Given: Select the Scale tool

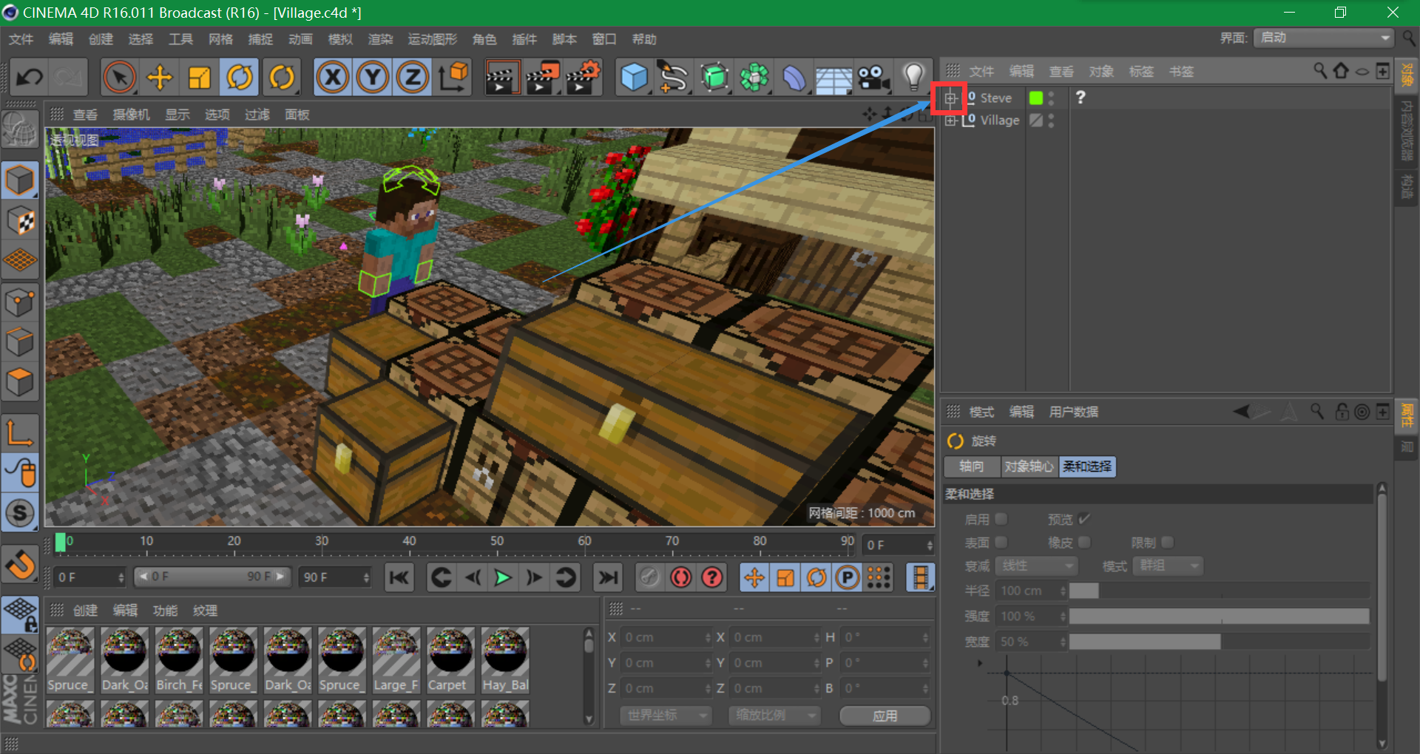Looking at the screenshot, I should [x=199, y=77].
